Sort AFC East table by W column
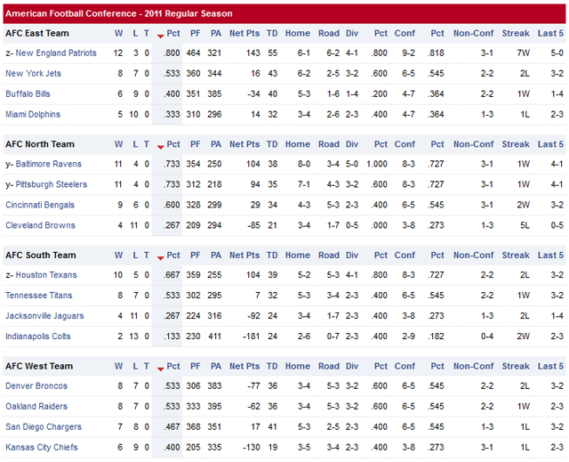 [x=118, y=34]
